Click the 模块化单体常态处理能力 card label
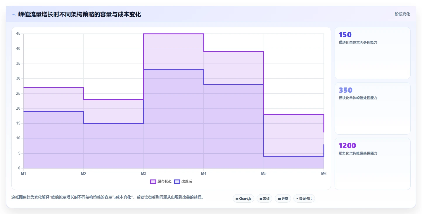422x214 pixels. click(358, 43)
